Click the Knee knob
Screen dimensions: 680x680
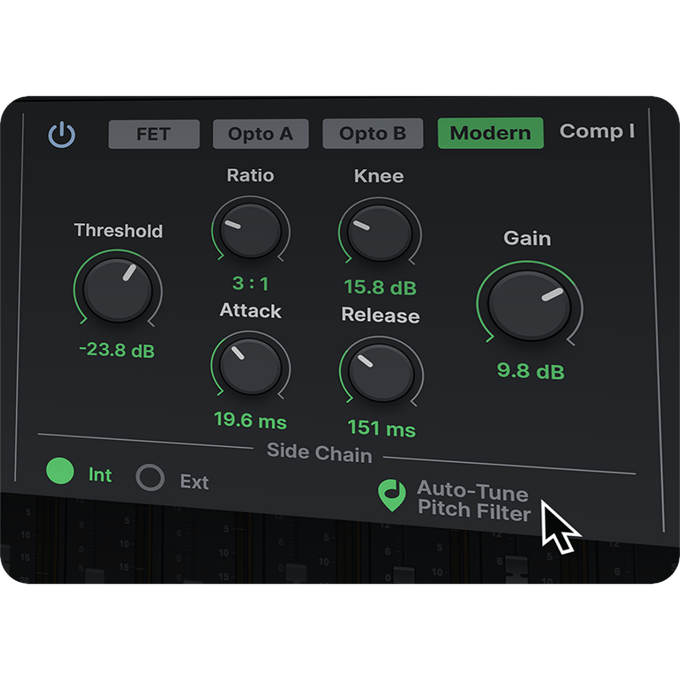[379, 233]
